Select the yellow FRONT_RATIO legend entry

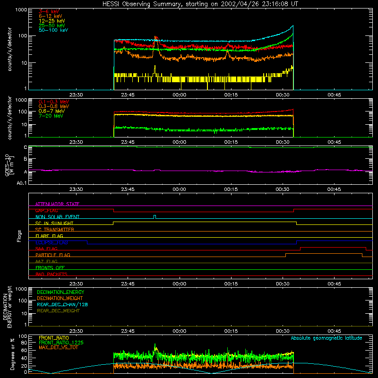(x=53, y=338)
